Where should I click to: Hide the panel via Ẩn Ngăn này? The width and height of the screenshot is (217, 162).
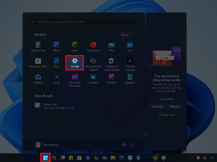click(167, 115)
